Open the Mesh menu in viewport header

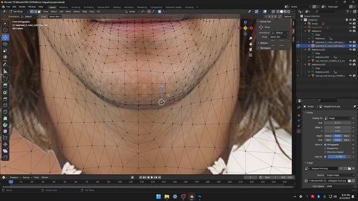click(68, 11)
